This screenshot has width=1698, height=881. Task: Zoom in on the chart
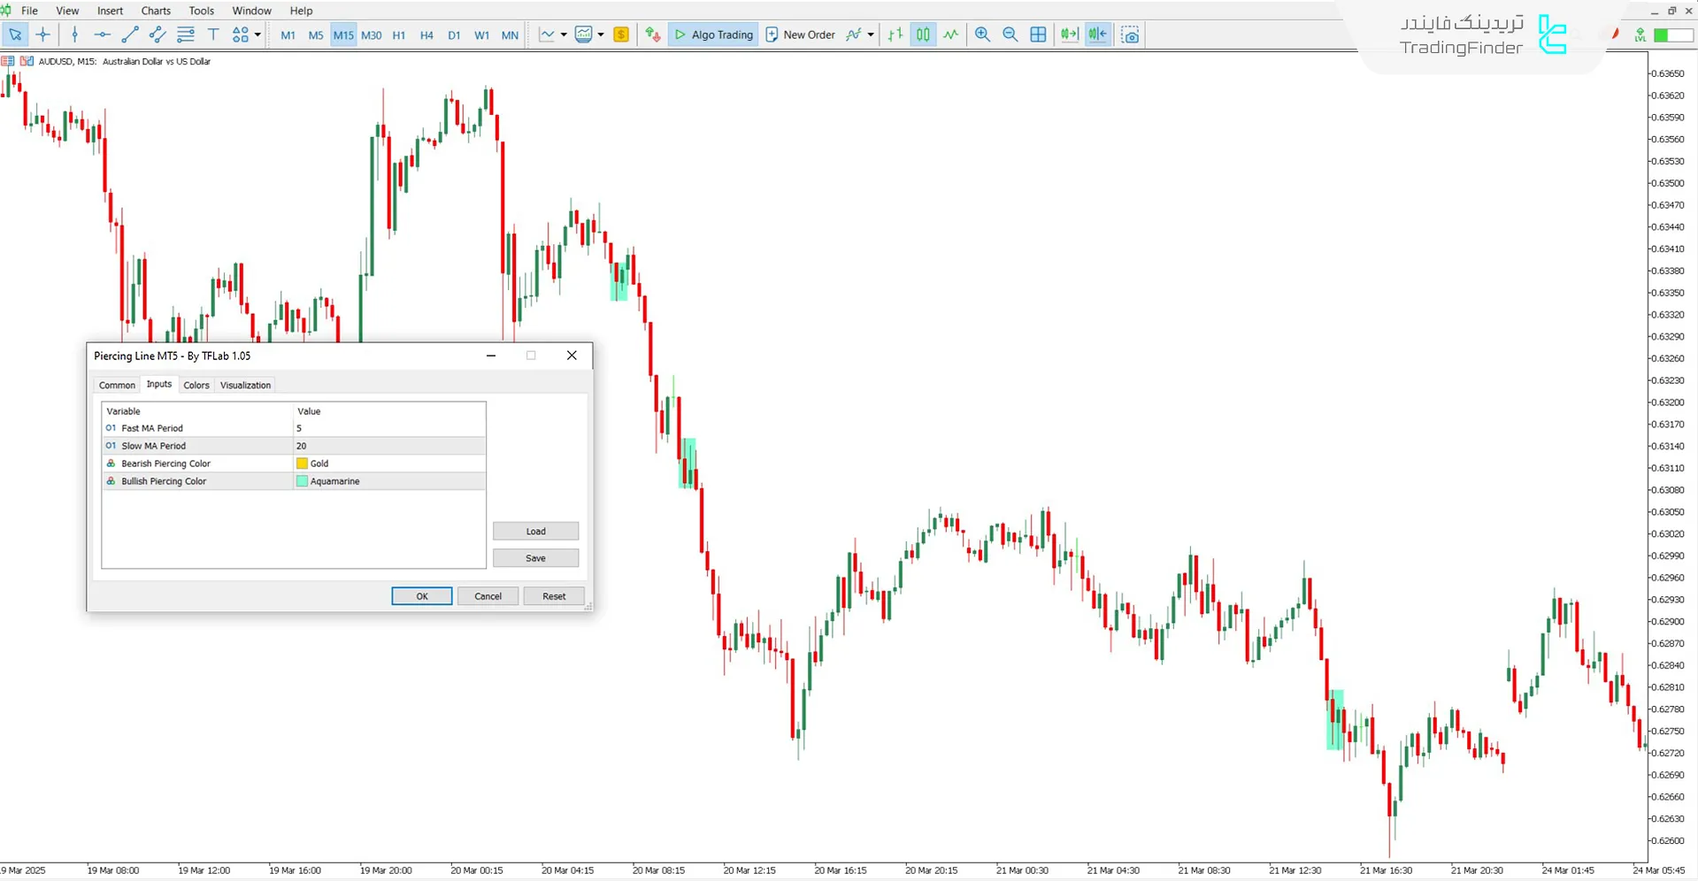[982, 34]
